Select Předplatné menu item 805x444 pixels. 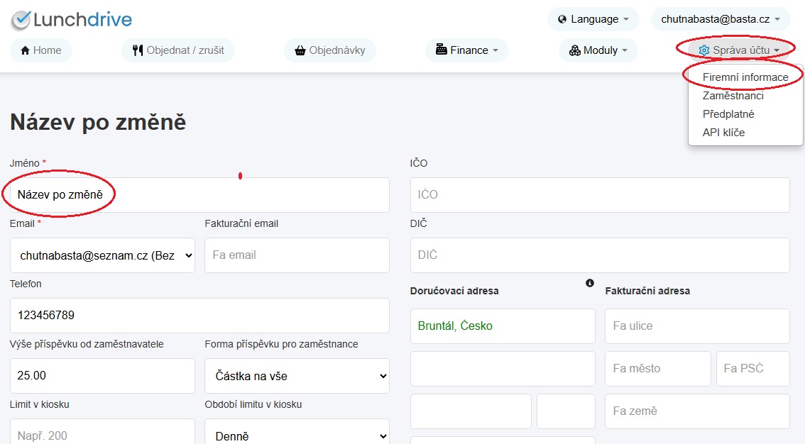745,113
